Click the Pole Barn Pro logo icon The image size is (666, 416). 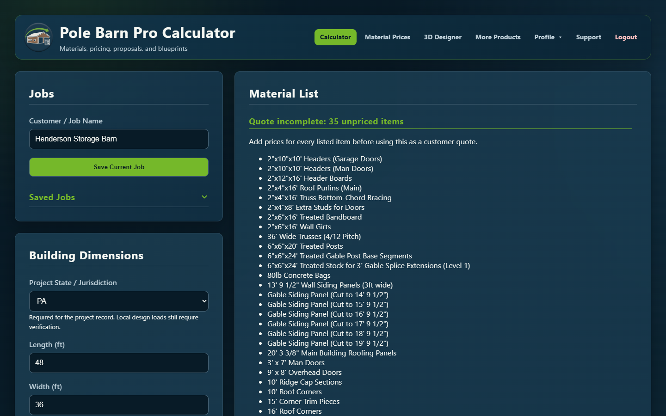coord(38,37)
